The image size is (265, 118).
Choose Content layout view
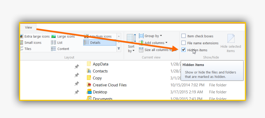60,49
